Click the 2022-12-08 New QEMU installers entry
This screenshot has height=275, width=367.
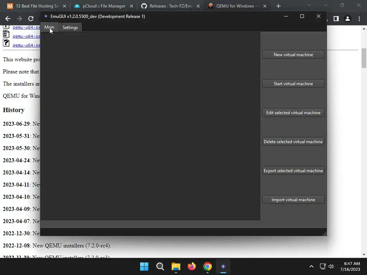pos(57,246)
